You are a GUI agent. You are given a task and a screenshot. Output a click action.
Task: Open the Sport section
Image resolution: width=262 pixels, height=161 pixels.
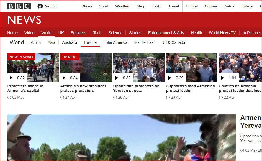click(104, 6)
